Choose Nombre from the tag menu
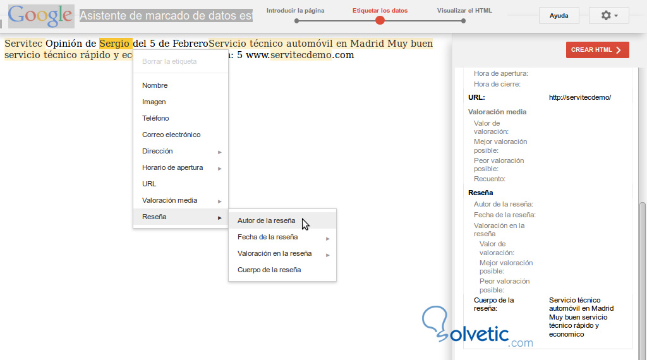This screenshot has width=647, height=360. point(180,85)
